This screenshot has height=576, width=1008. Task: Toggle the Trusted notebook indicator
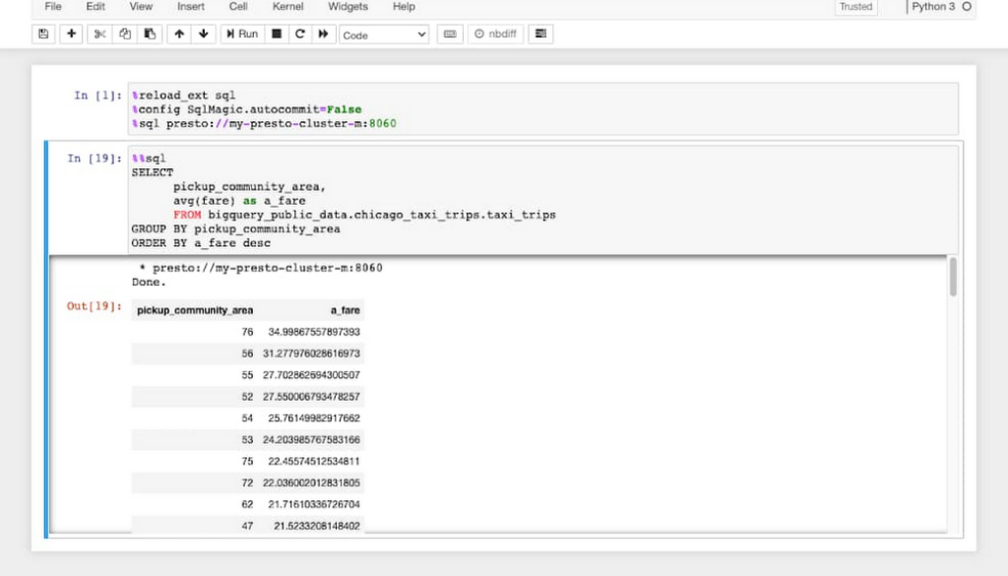coord(855,7)
